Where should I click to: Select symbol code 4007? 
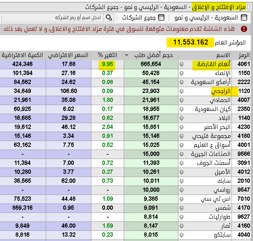pos(244,100)
